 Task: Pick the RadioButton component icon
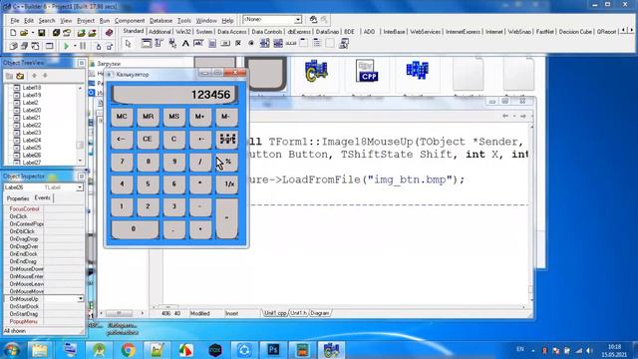click(x=251, y=44)
